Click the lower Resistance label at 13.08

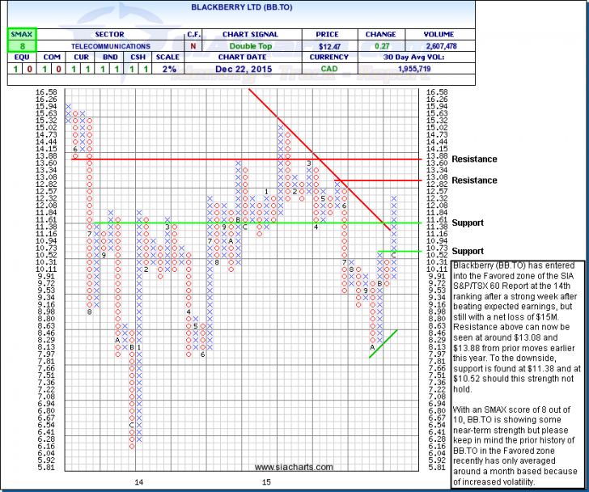click(473, 180)
